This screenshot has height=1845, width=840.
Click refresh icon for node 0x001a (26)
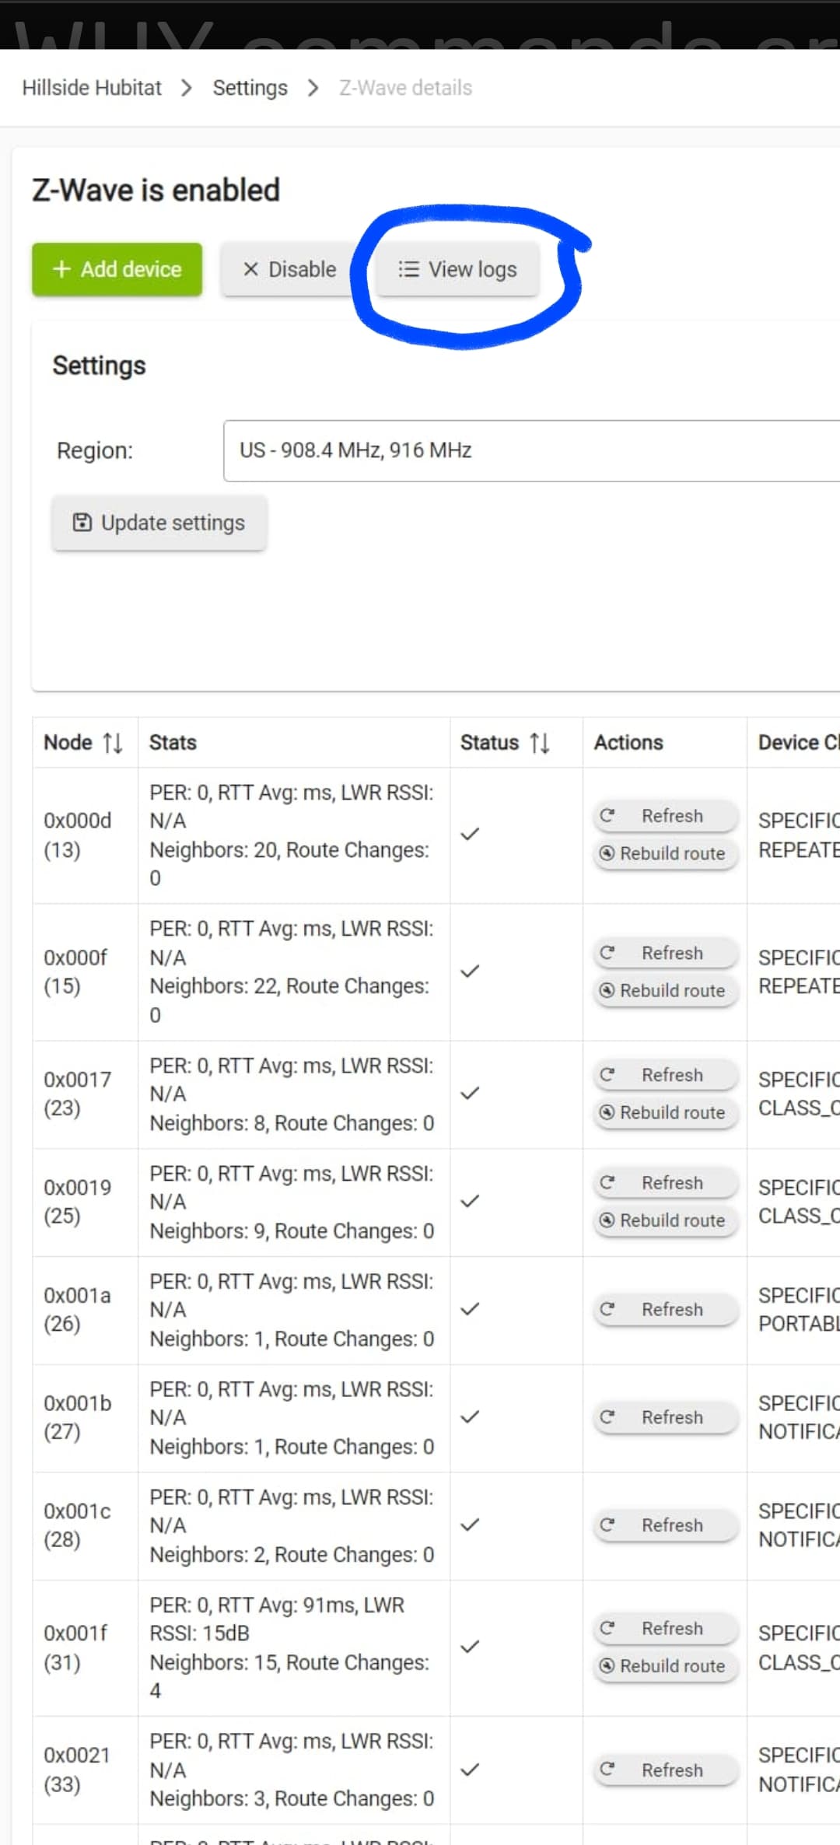607,1309
